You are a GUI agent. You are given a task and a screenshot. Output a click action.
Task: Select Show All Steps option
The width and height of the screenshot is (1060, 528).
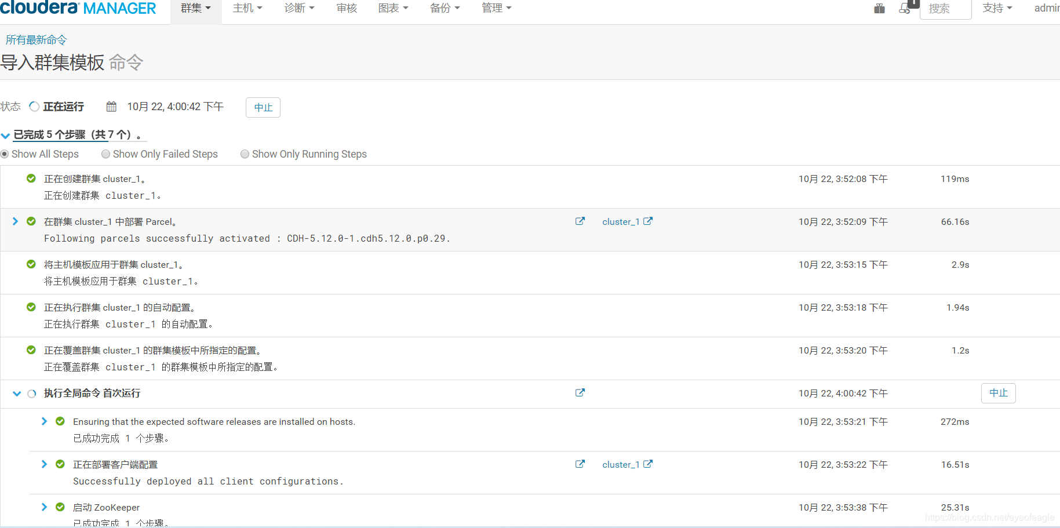tap(5, 154)
